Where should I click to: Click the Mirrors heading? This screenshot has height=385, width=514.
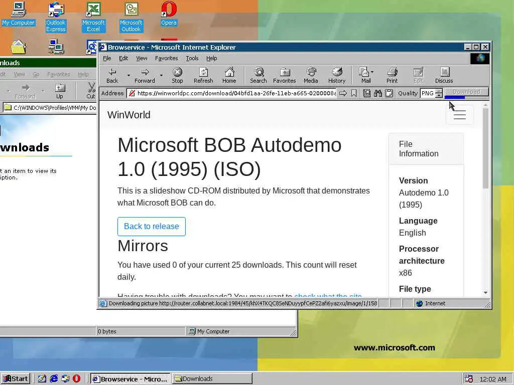pyautogui.click(x=143, y=246)
